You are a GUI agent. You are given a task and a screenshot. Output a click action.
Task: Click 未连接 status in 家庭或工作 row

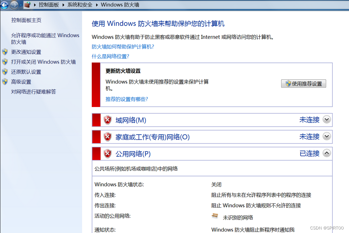(x=310, y=136)
